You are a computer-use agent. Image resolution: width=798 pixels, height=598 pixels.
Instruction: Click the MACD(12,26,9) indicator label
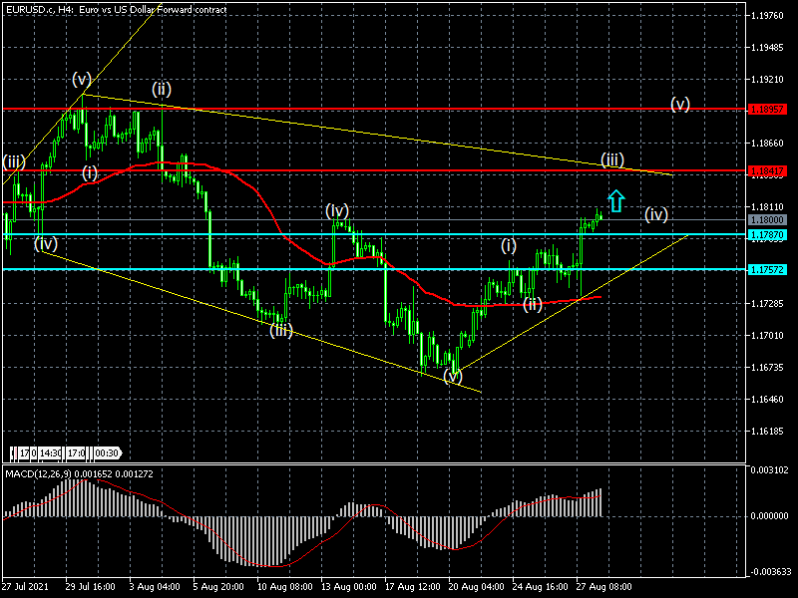pos(38,474)
